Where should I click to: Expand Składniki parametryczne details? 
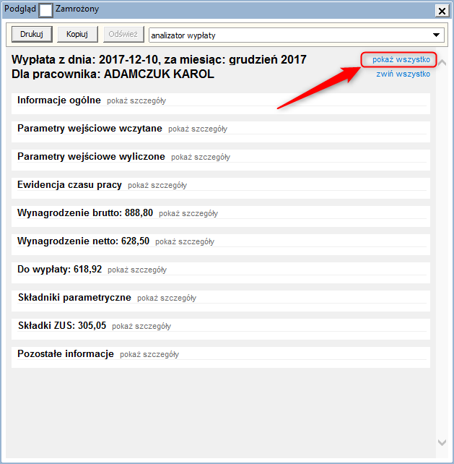tap(167, 298)
